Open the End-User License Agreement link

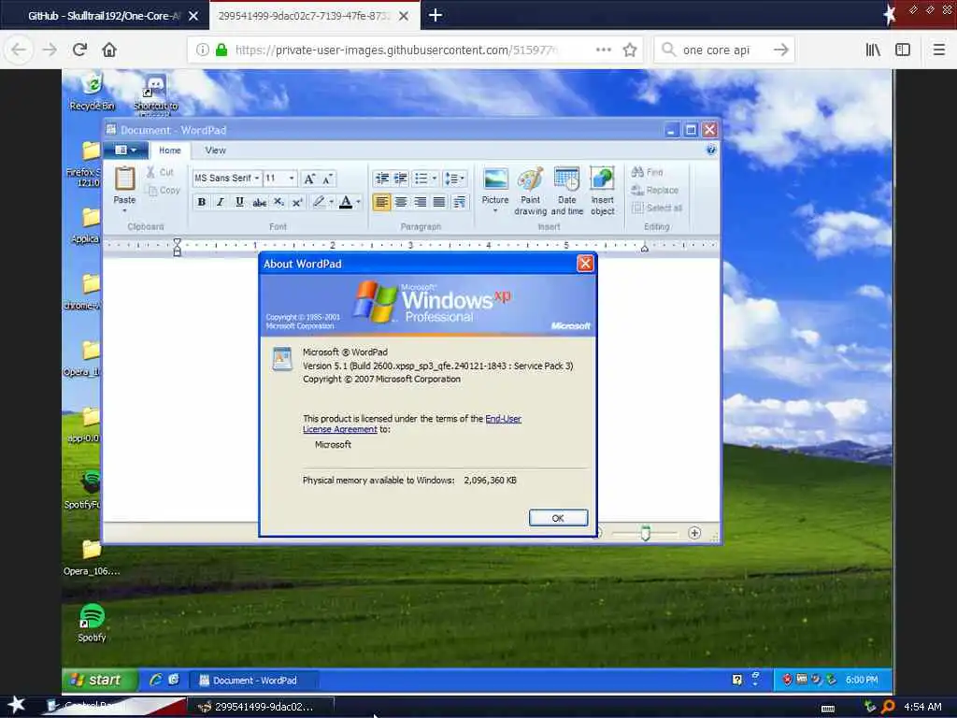pyautogui.click(x=412, y=424)
